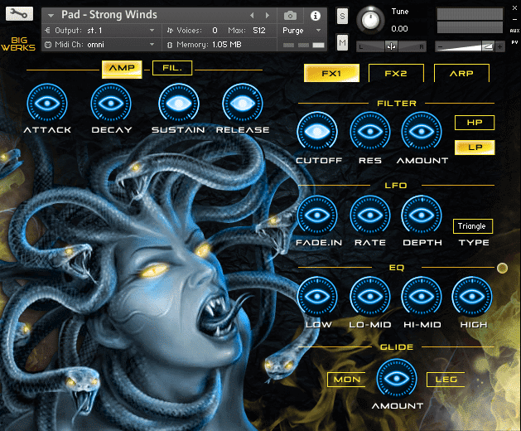Click the LFO Fade.In knob
Viewport: 521px width, 431px height.
point(317,215)
